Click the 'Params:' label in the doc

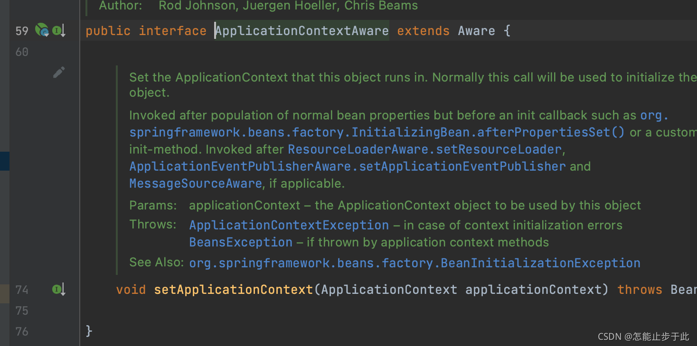(x=153, y=205)
